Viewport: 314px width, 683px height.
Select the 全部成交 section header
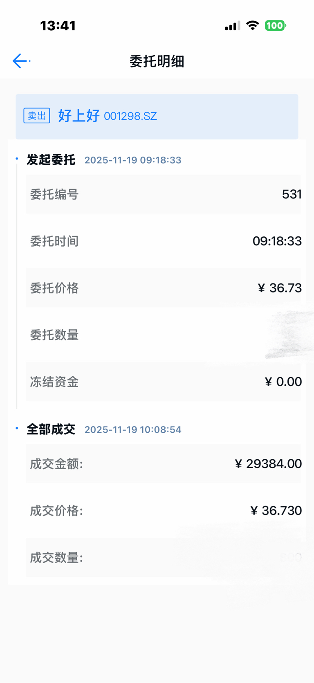51,429
